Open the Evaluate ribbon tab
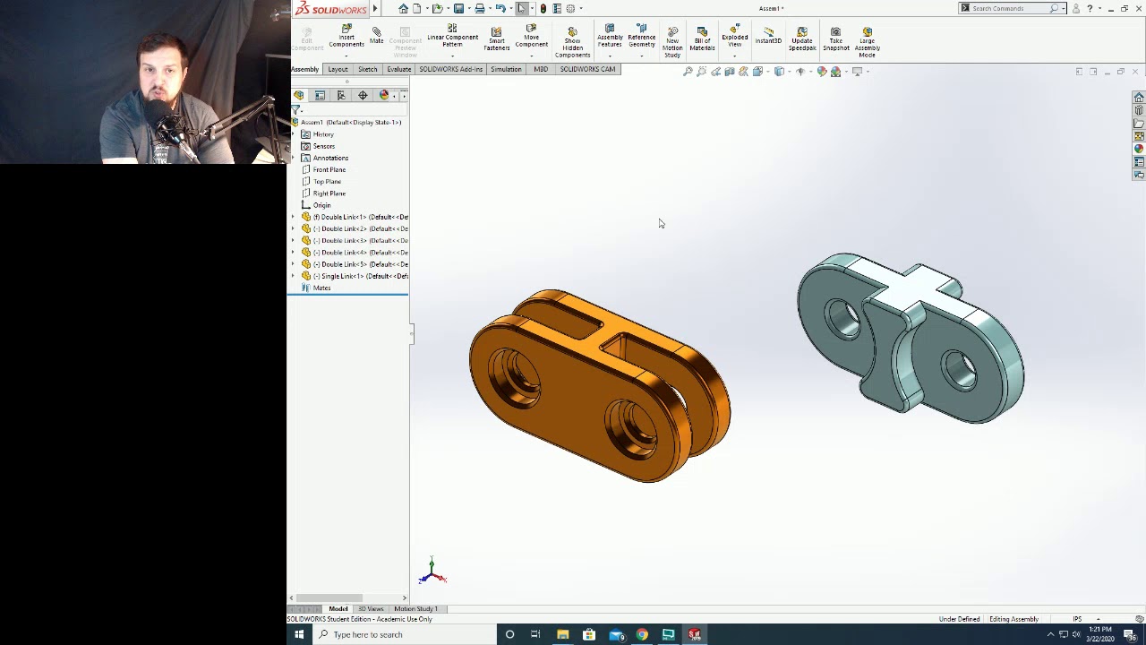Screen dimensions: 1146x645 click(398, 69)
